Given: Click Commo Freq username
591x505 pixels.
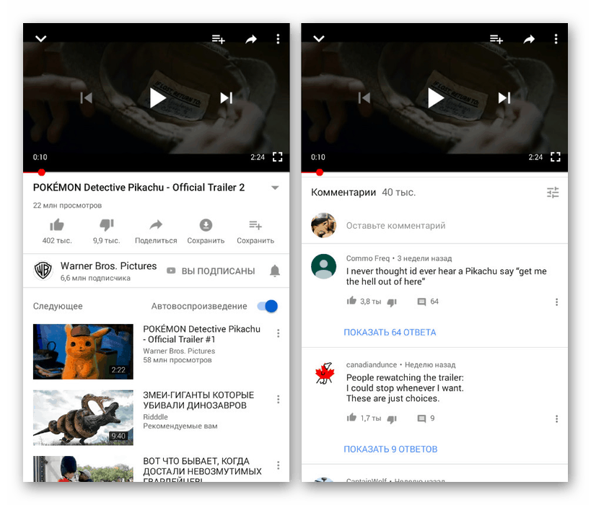Looking at the screenshot, I should click(x=367, y=258).
